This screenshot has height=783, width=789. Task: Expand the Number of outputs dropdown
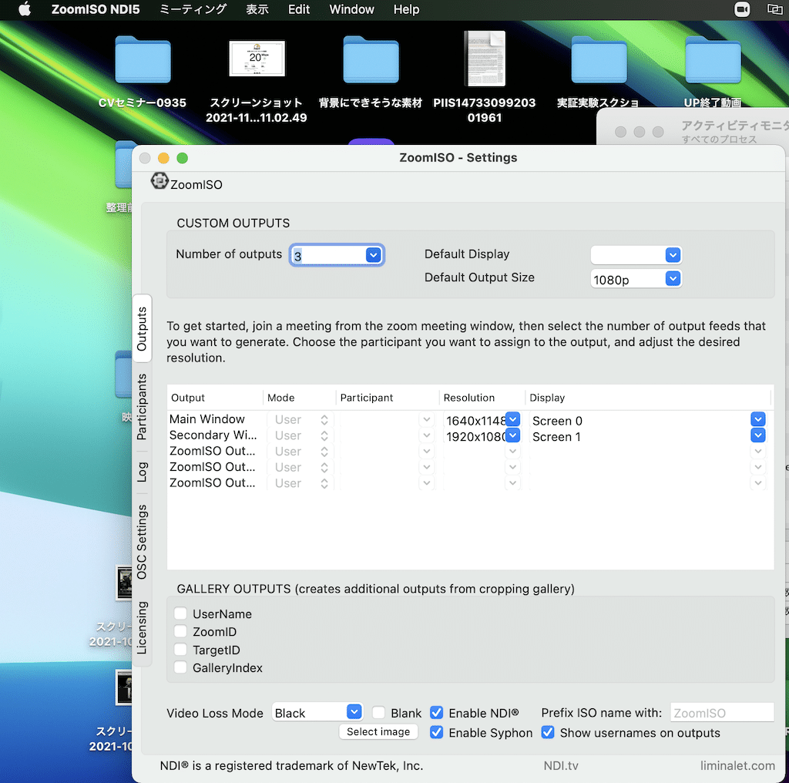point(373,254)
